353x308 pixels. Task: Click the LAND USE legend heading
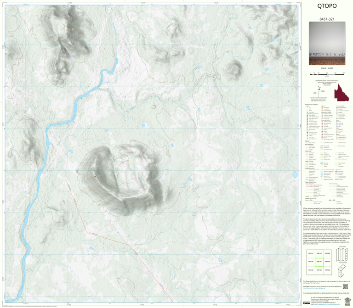[x=308, y=151]
